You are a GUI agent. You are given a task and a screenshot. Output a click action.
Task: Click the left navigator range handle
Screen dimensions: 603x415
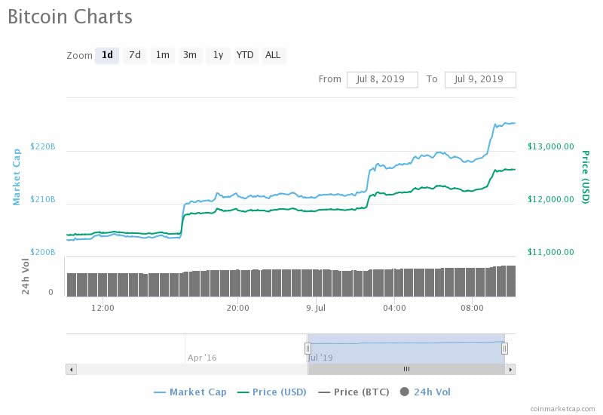[x=308, y=348]
